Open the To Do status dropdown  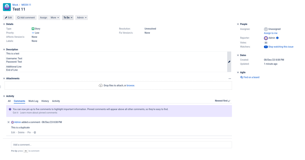(68, 18)
